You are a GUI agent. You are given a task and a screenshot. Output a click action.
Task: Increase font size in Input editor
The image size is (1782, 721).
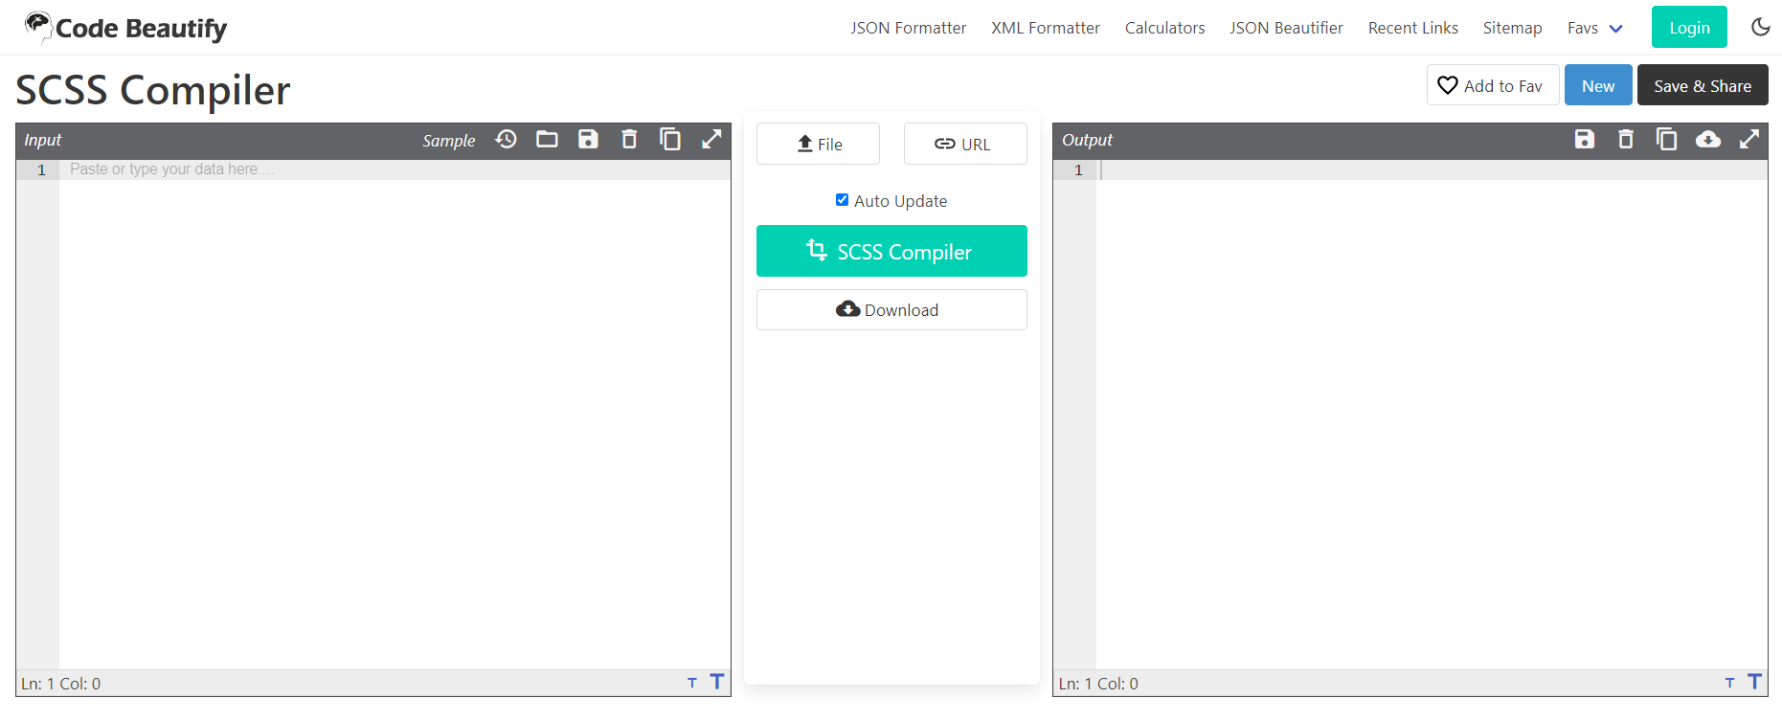(717, 682)
